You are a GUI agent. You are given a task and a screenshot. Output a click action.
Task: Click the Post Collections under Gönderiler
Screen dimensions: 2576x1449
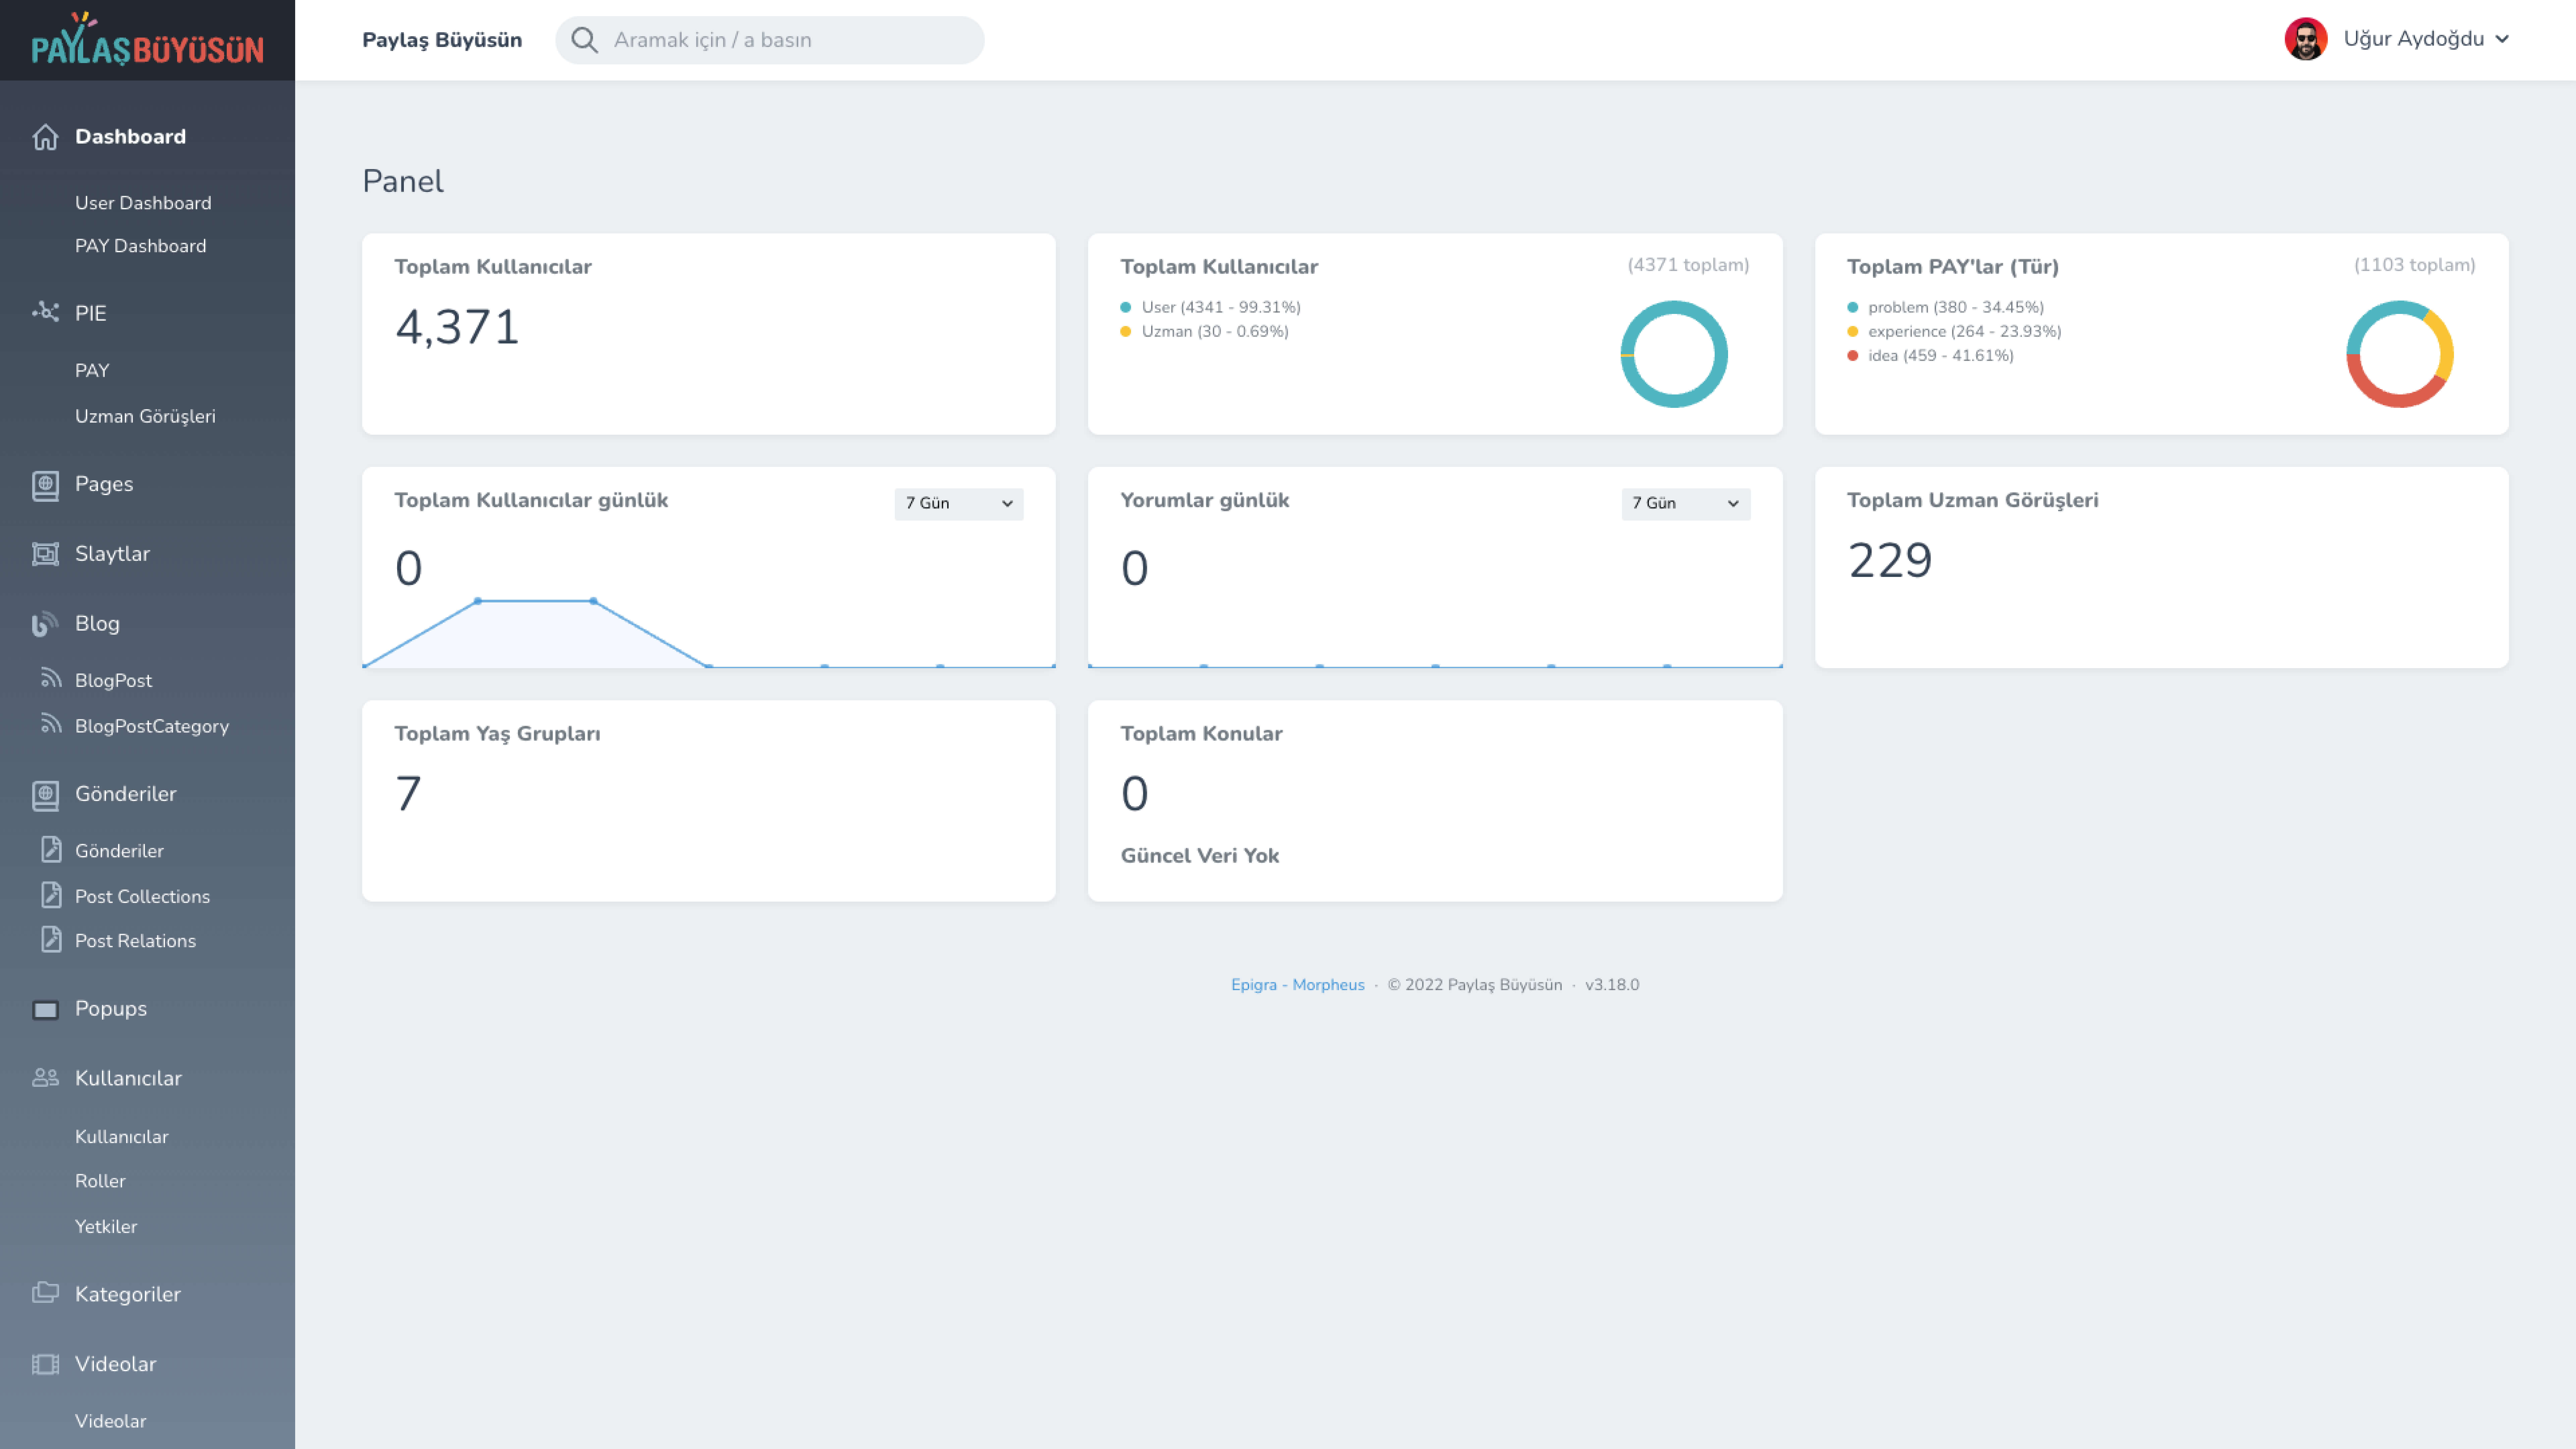pos(142,895)
